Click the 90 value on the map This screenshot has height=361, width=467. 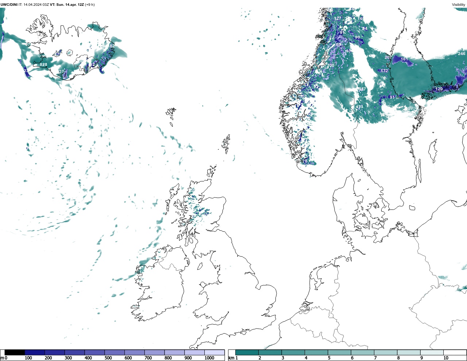tap(358, 38)
